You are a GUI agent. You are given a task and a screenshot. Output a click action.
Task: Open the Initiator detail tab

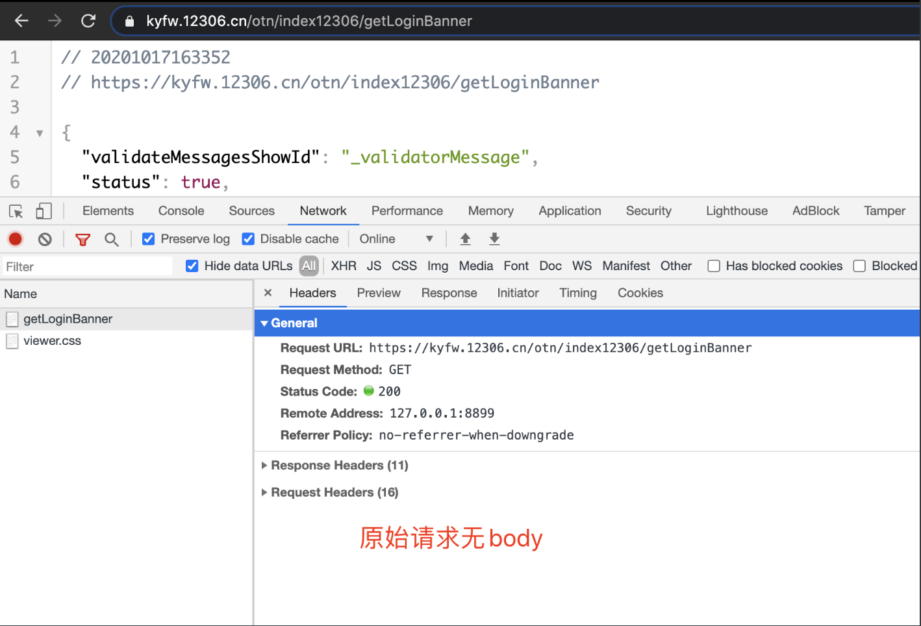tap(518, 293)
